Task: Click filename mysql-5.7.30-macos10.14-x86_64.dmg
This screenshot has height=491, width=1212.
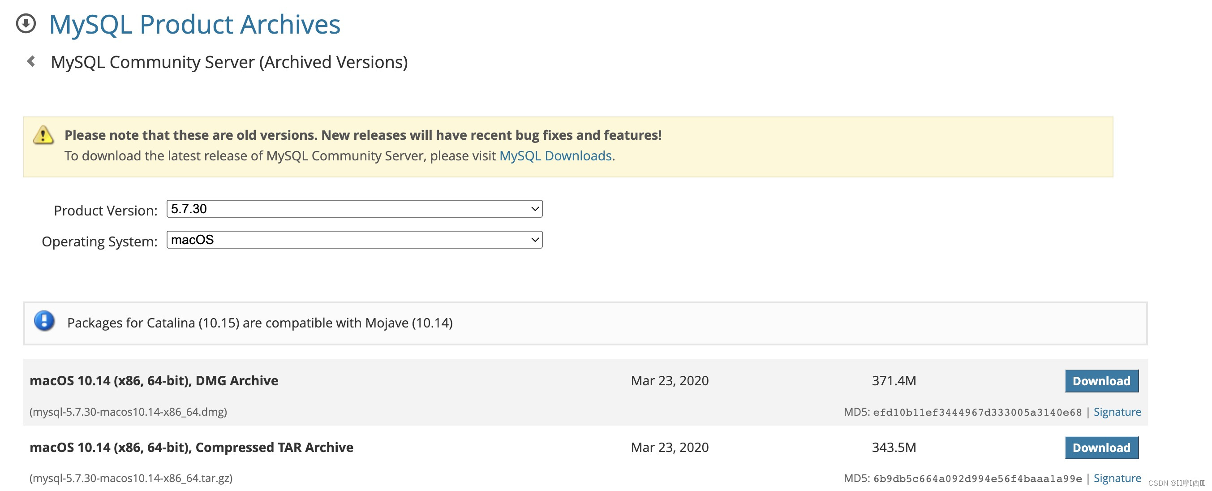Action: coord(129,412)
